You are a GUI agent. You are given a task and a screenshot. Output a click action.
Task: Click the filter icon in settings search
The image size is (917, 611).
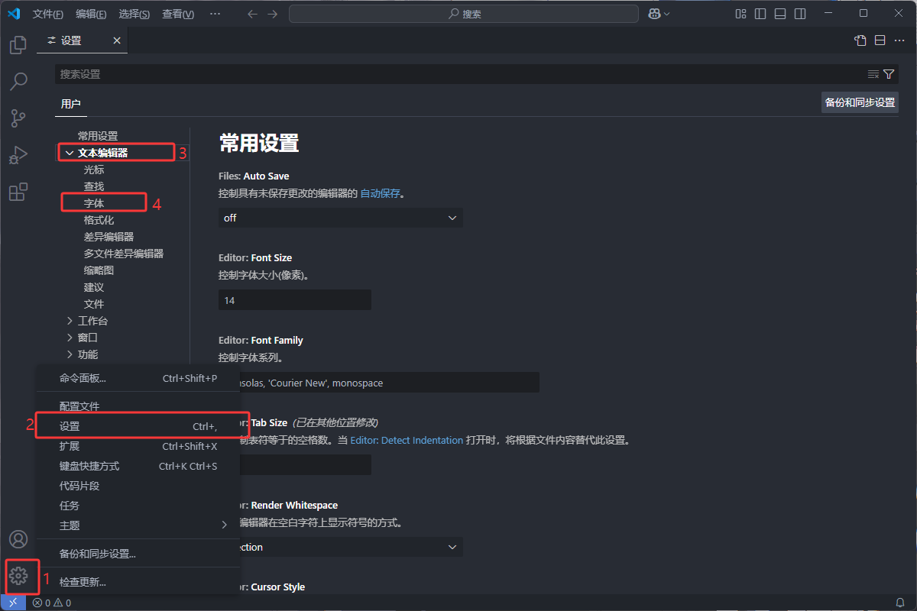tap(889, 74)
